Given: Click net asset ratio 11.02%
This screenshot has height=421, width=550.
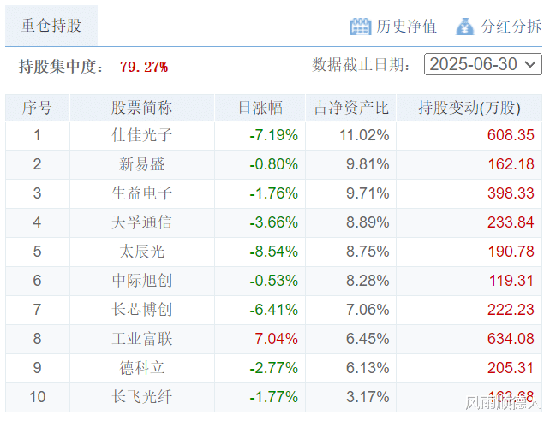Looking at the screenshot, I should 364,135.
